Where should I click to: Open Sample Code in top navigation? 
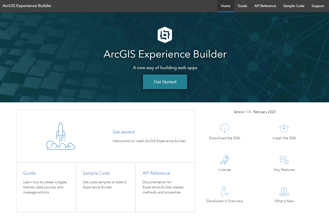pyautogui.click(x=294, y=6)
